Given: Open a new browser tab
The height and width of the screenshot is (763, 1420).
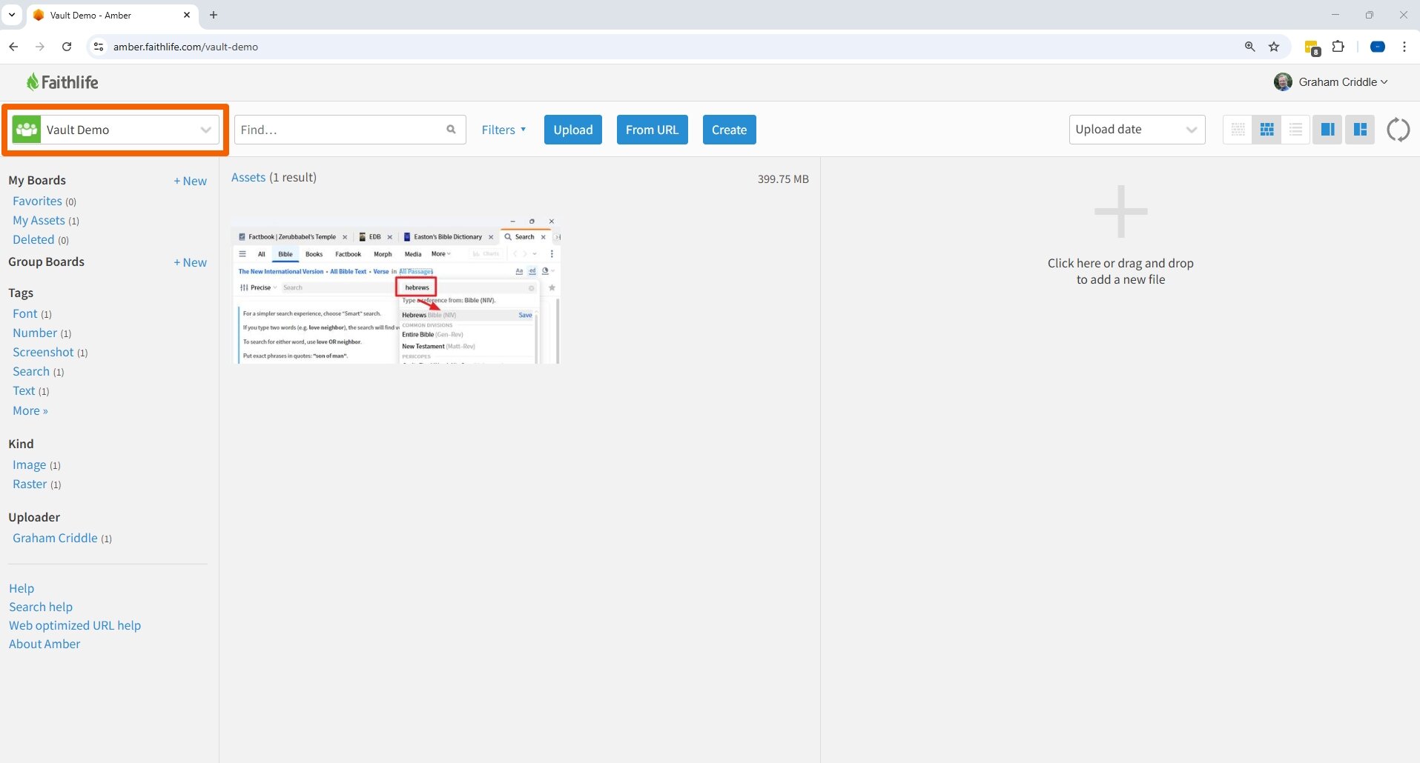Looking at the screenshot, I should 214,15.
